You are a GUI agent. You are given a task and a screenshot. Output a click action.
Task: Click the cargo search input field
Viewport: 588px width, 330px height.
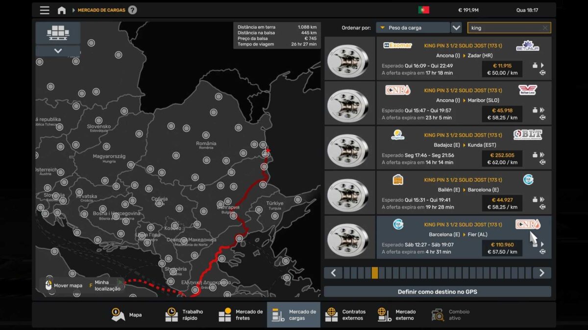pyautogui.click(x=505, y=28)
